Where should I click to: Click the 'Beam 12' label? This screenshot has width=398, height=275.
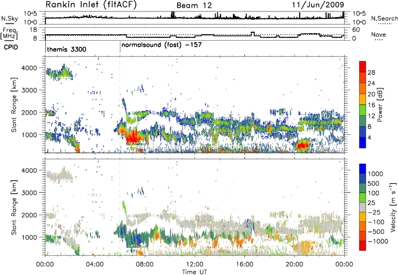coord(194,5)
